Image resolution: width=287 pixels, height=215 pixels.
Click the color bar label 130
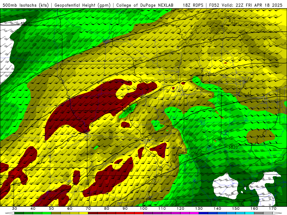(x=199, y=209)
